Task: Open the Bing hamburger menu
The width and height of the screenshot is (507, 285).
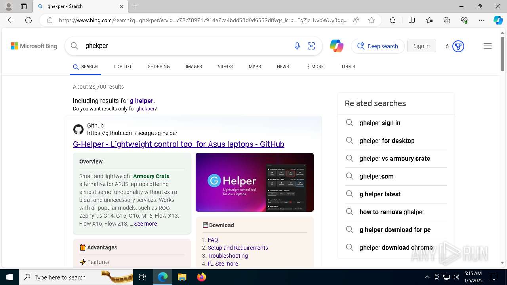Action: click(x=488, y=46)
